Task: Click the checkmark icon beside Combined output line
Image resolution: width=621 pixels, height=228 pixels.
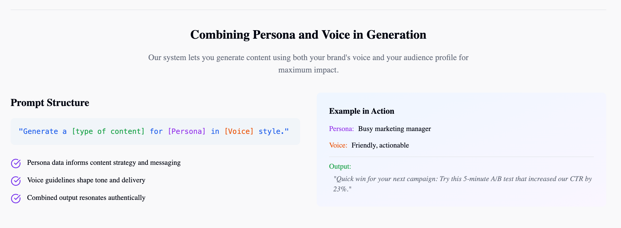Action: point(16,198)
